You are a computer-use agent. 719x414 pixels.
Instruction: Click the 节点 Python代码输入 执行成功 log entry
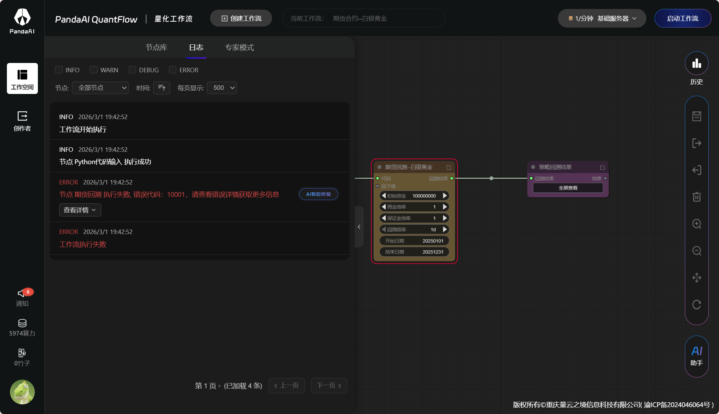click(x=200, y=156)
